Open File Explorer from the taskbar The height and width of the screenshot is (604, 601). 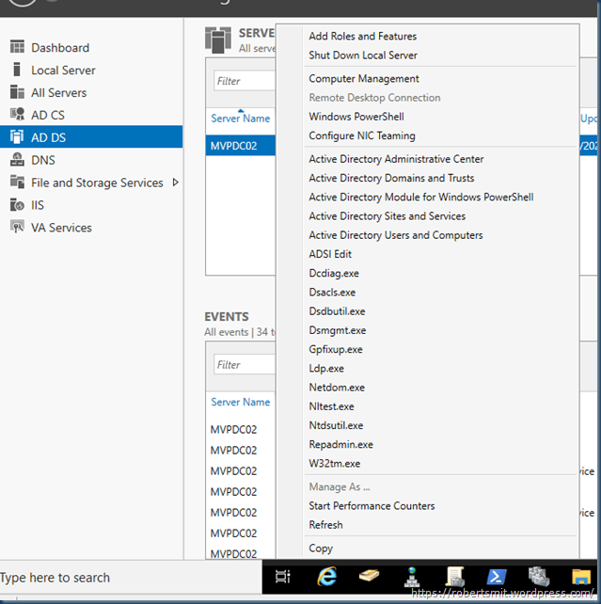[581, 577]
